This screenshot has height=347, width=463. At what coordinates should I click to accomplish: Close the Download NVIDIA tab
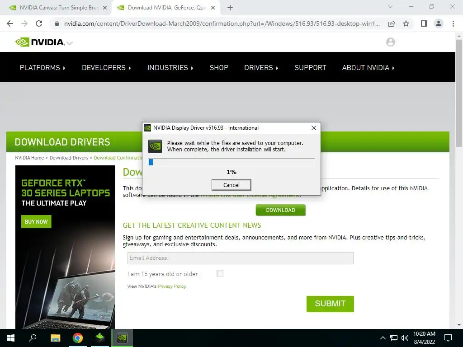coord(213,8)
